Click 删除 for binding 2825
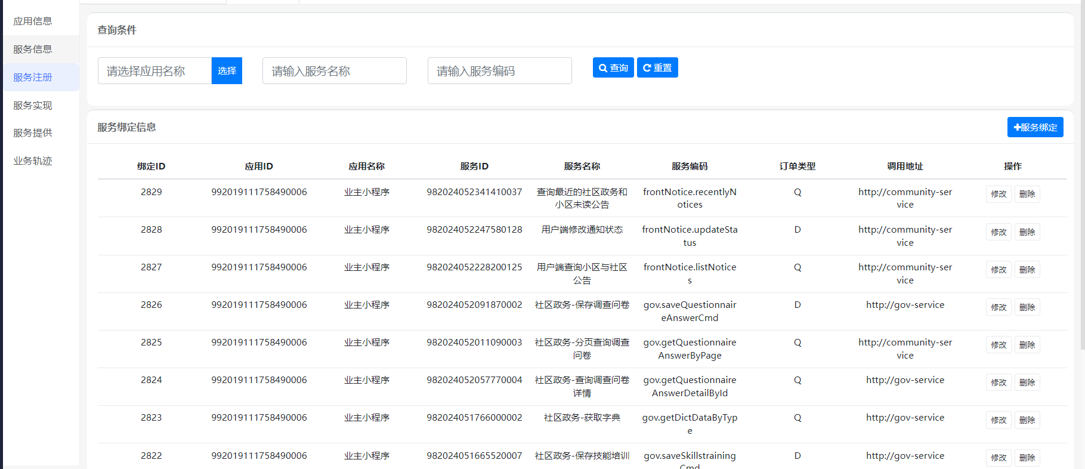This screenshot has width=1085, height=469. tap(1027, 344)
